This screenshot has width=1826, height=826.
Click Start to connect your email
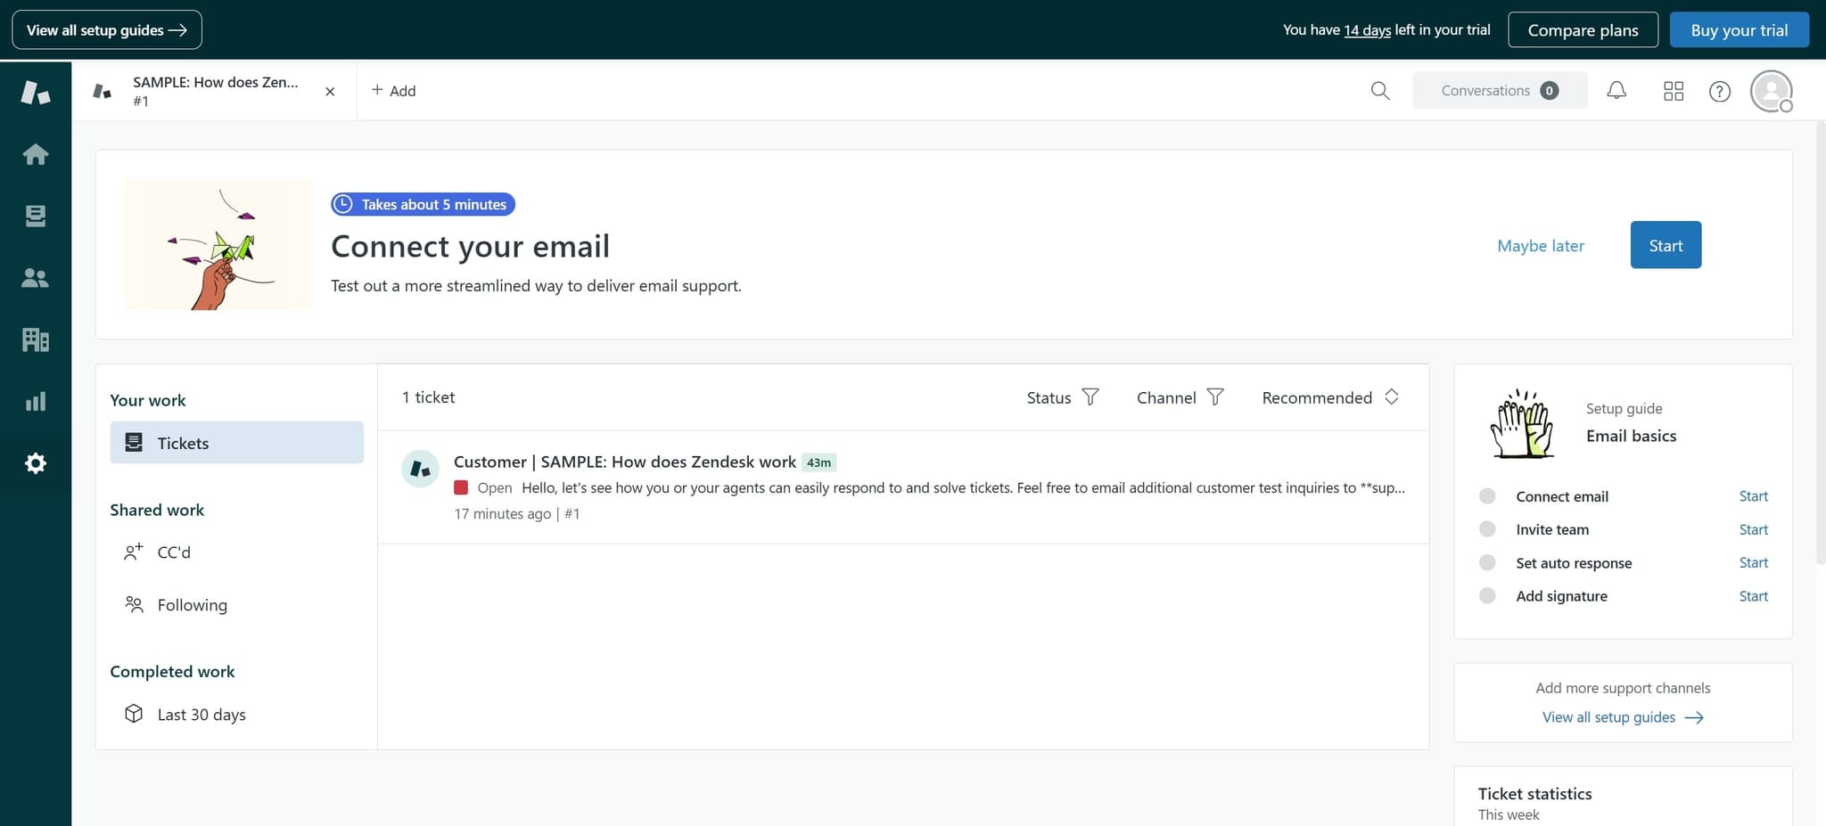pos(1665,245)
